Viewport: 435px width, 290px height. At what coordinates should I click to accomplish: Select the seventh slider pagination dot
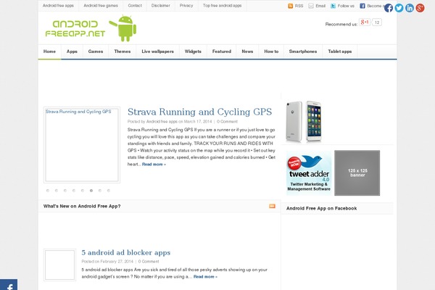click(x=100, y=191)
